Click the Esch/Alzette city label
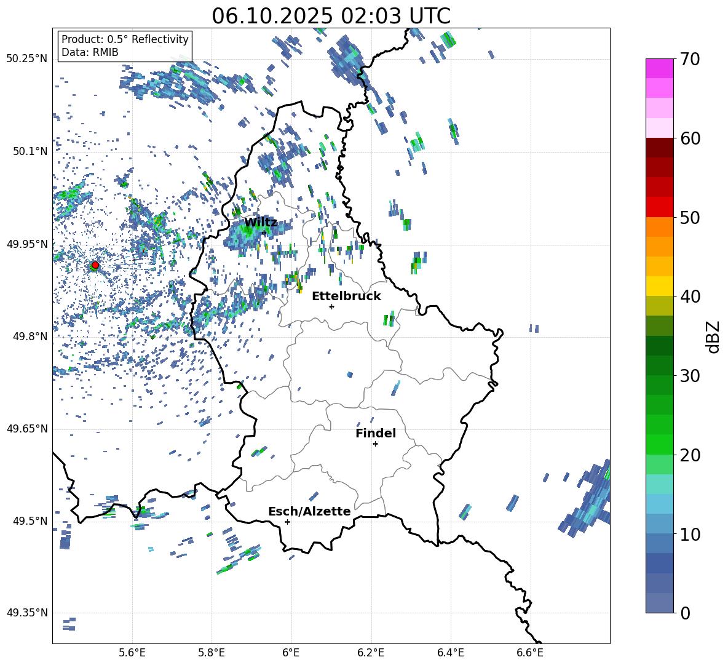The image size is (728, 665). pyautogui.click(x=309, y=511)
